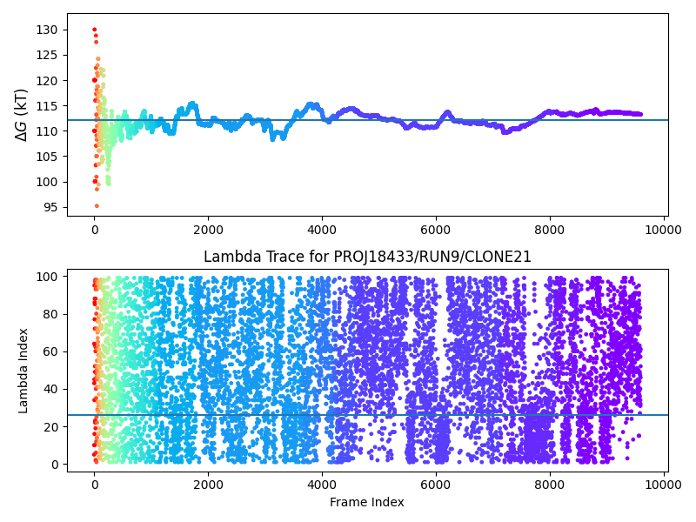696x522 pixels.
Task: Click the 95 tick on ΔG axis
Action: 50,207
